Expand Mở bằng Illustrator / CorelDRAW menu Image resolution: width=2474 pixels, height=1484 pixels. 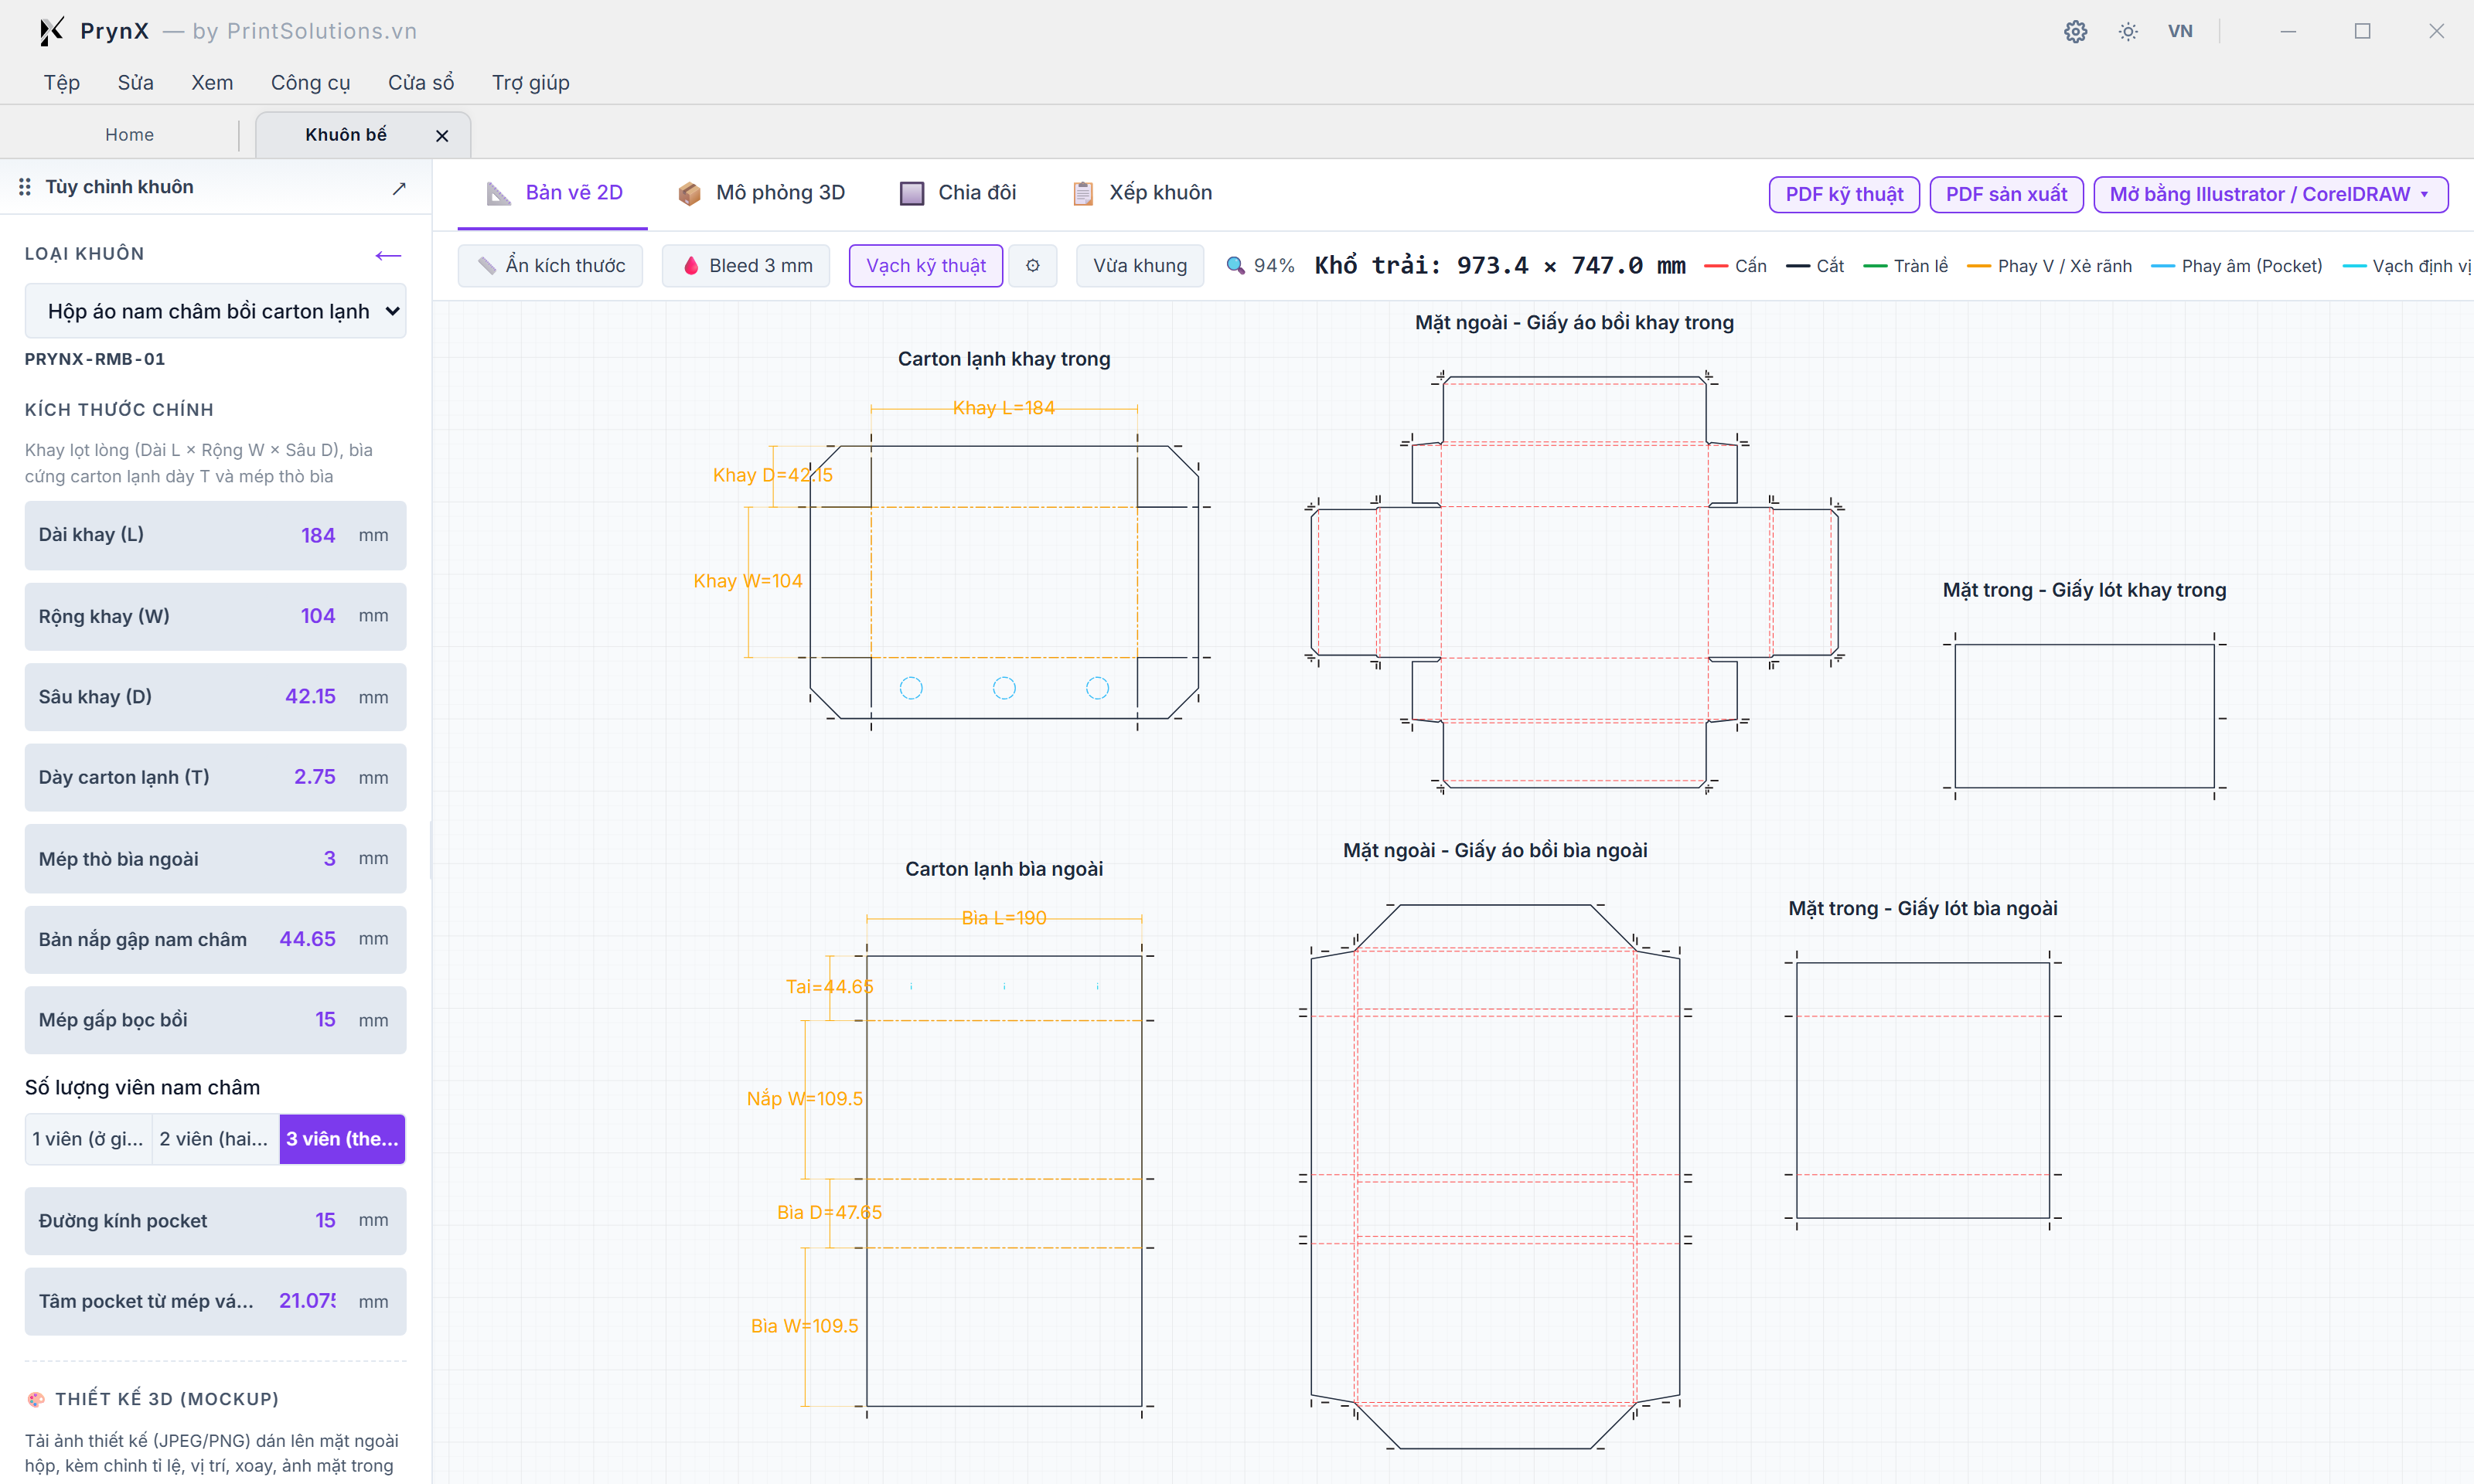[x=2270, y=194]
